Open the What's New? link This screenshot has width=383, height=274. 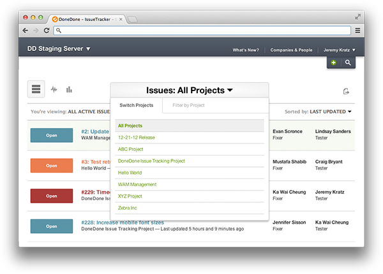246,50
